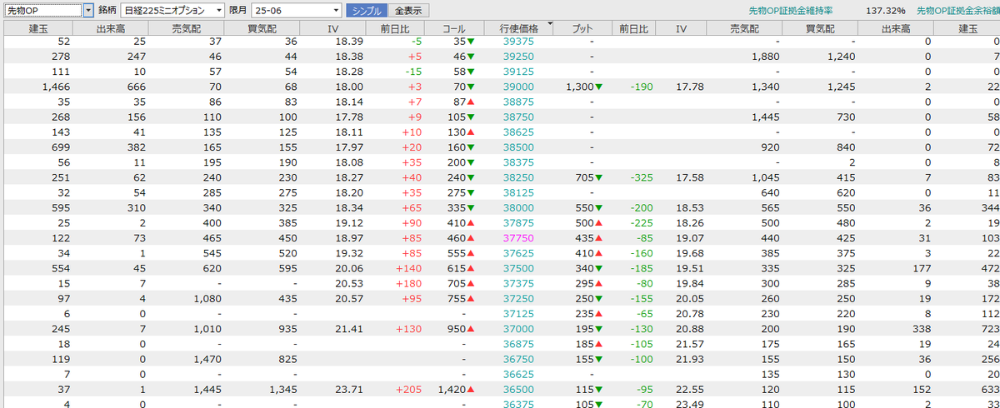
Task: Select strike price 36750
Action: pyautogui.click(x=519, y=359)
